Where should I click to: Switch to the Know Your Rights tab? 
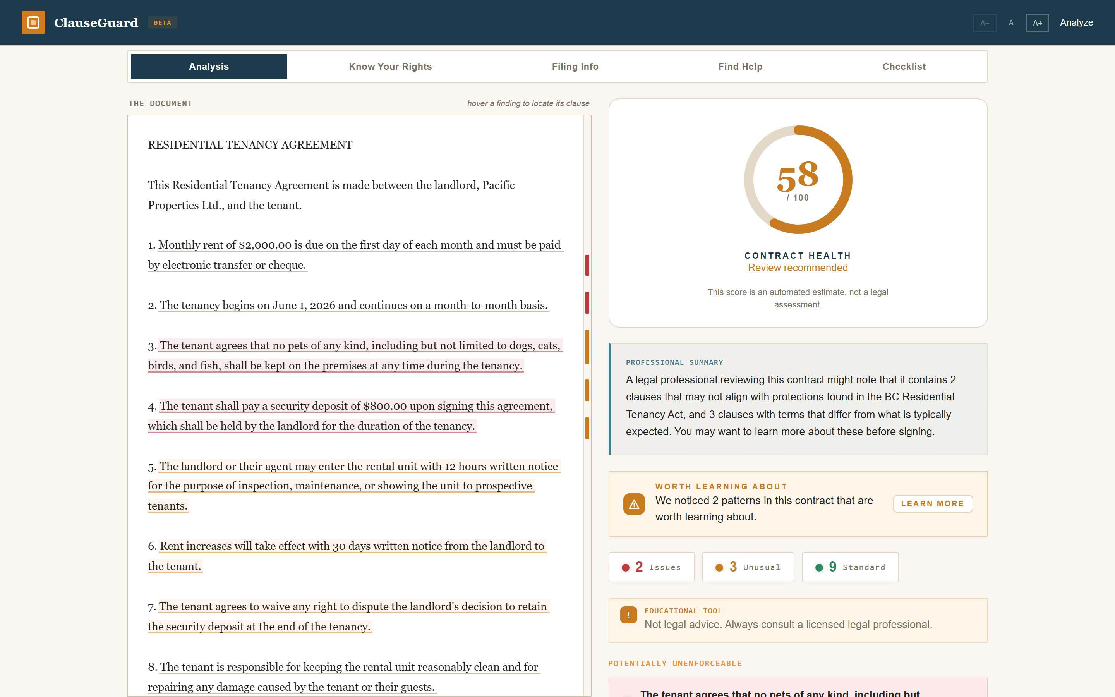(x=390, y=66)
